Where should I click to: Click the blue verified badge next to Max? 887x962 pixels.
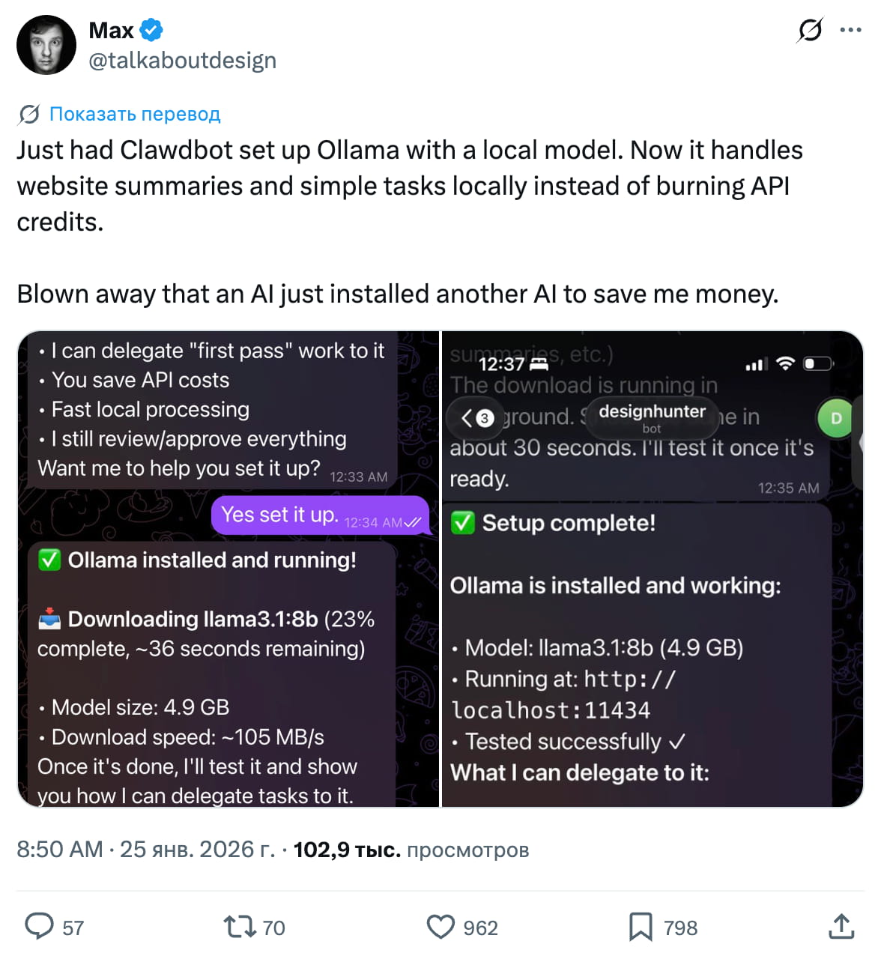150,30
